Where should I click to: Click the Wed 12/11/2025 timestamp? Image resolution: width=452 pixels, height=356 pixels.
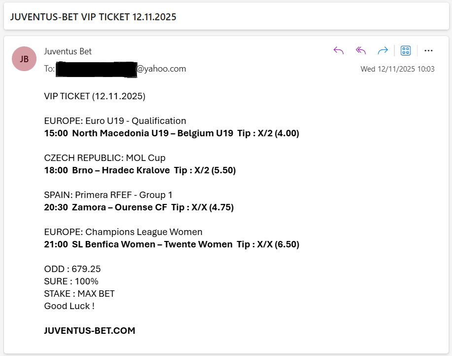point(397,69)
